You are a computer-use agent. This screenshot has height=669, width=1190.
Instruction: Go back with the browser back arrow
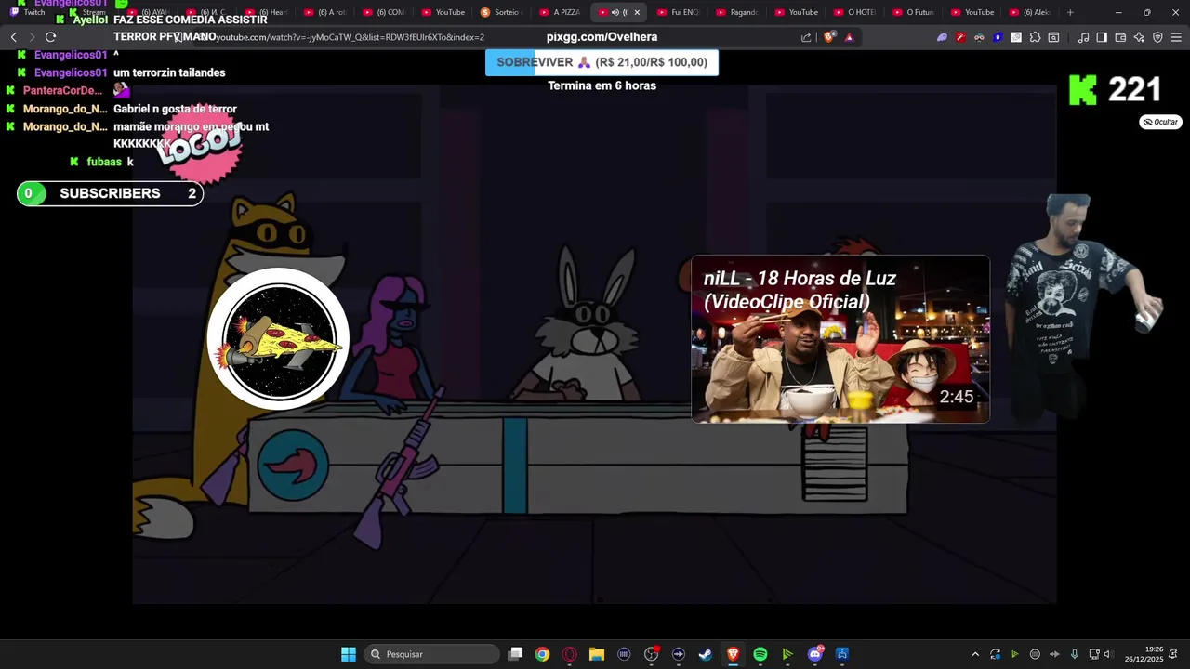pos(14,37)
